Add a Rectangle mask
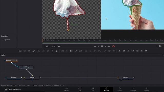Image resolution: width=164 pixels, height=92 pixels. click(x=86, y=51)
